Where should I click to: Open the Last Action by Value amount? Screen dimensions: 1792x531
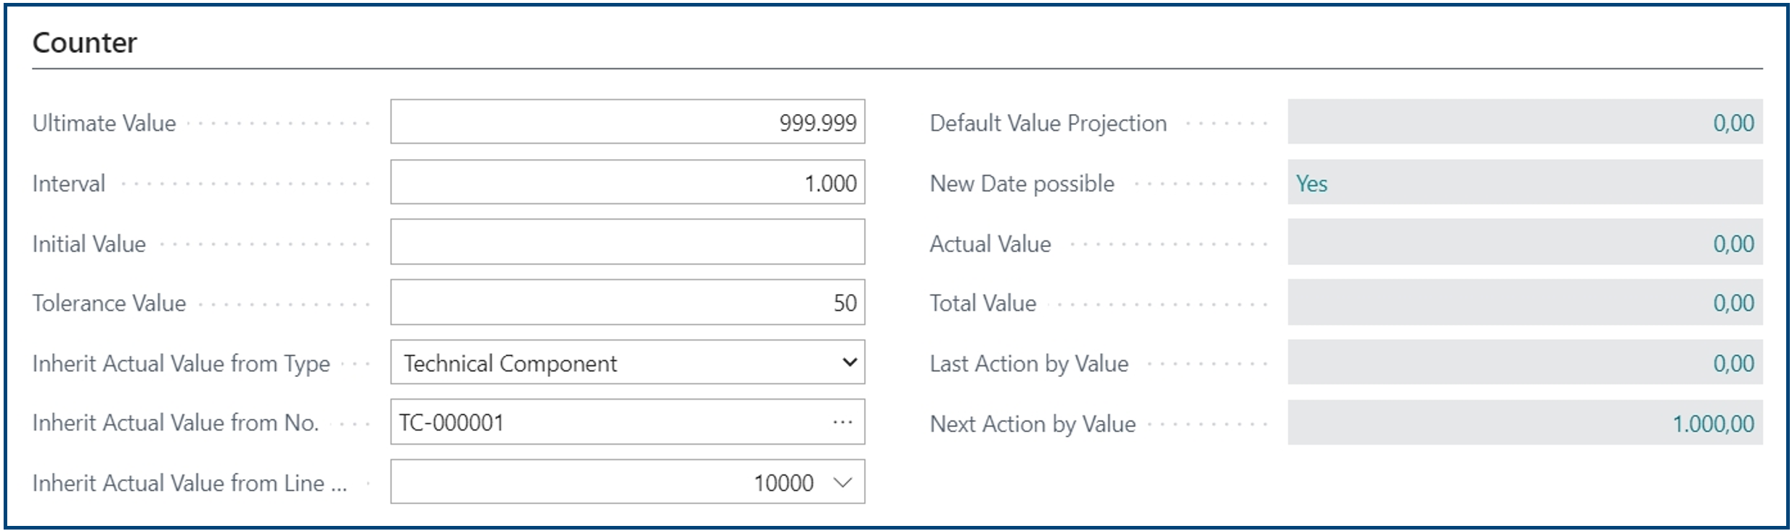point(1525,362)
